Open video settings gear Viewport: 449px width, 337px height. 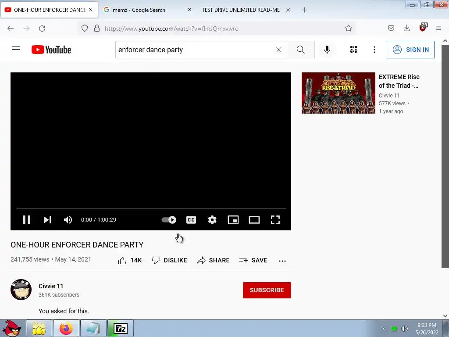pyautogui.click(x=212, y=220)
